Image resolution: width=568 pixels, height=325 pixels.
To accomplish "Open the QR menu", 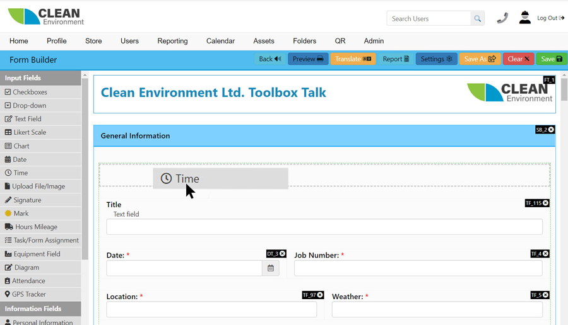I will (340, 41).
